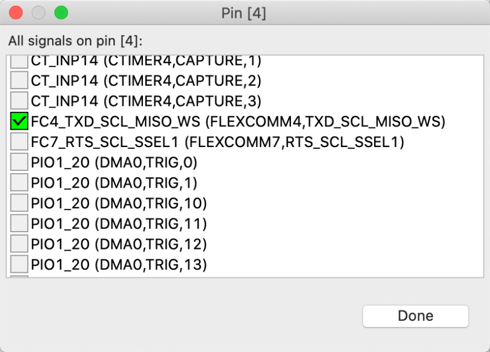The height and width of the screenshot is (352, 490).
Task: Select the PIO1_20 DMA0 TRIG,1 checkbox
Action: tap(19, 183)
